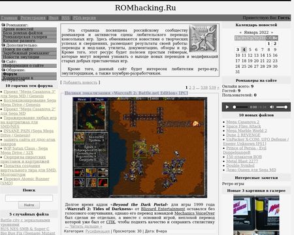Click Читать дальше » to read more
Viewport: 294px width, 235px height.
[86, 227]
